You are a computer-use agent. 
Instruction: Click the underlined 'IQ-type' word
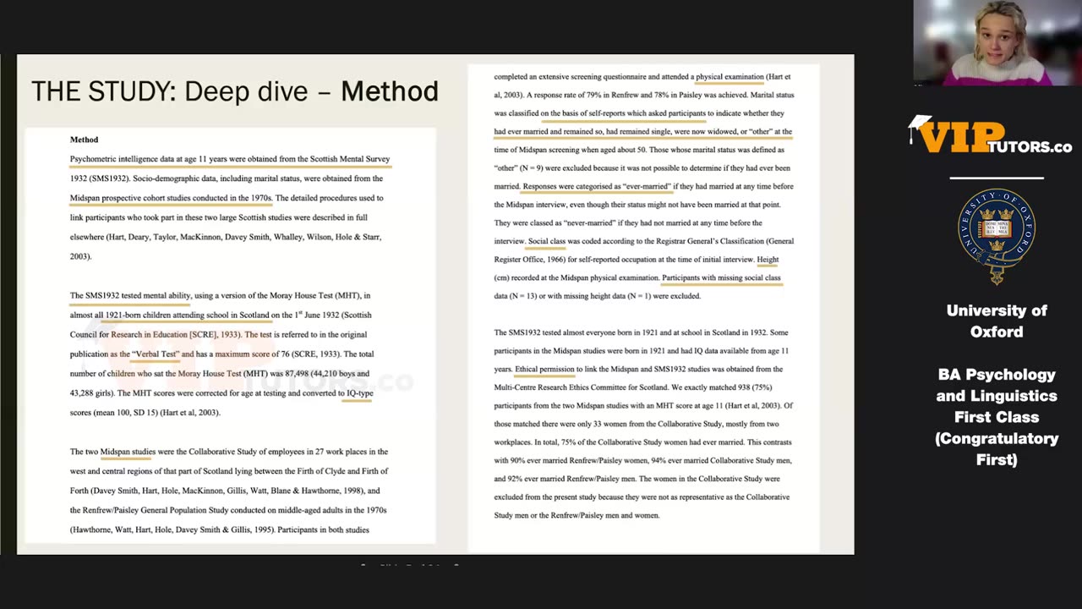[359, 393]
